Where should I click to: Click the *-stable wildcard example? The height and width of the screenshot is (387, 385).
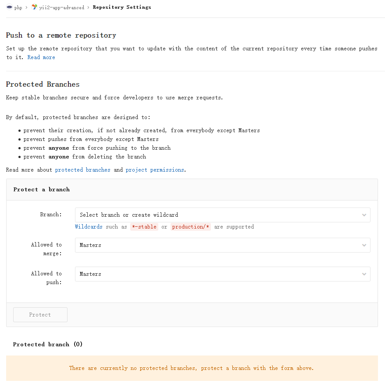tap(144, 227)
